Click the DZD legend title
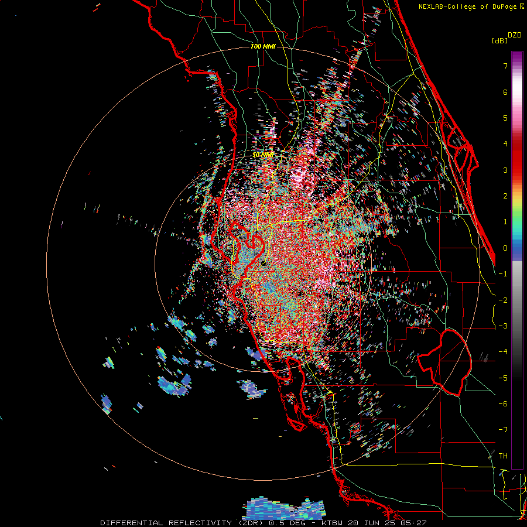527x527 pixels. (x=515, y=35)
